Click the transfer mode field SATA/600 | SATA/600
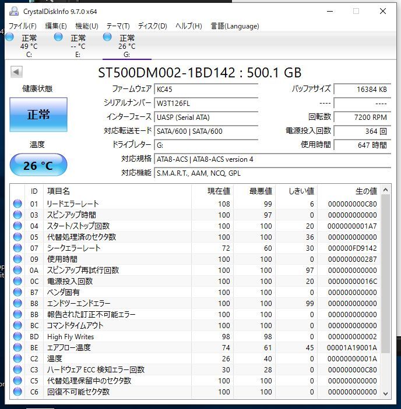 click(x=206, y=131)
